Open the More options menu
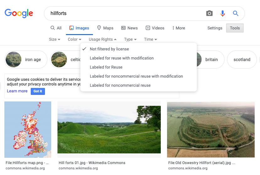The width and height of the screenshot is (260, 175). point(178,28)
